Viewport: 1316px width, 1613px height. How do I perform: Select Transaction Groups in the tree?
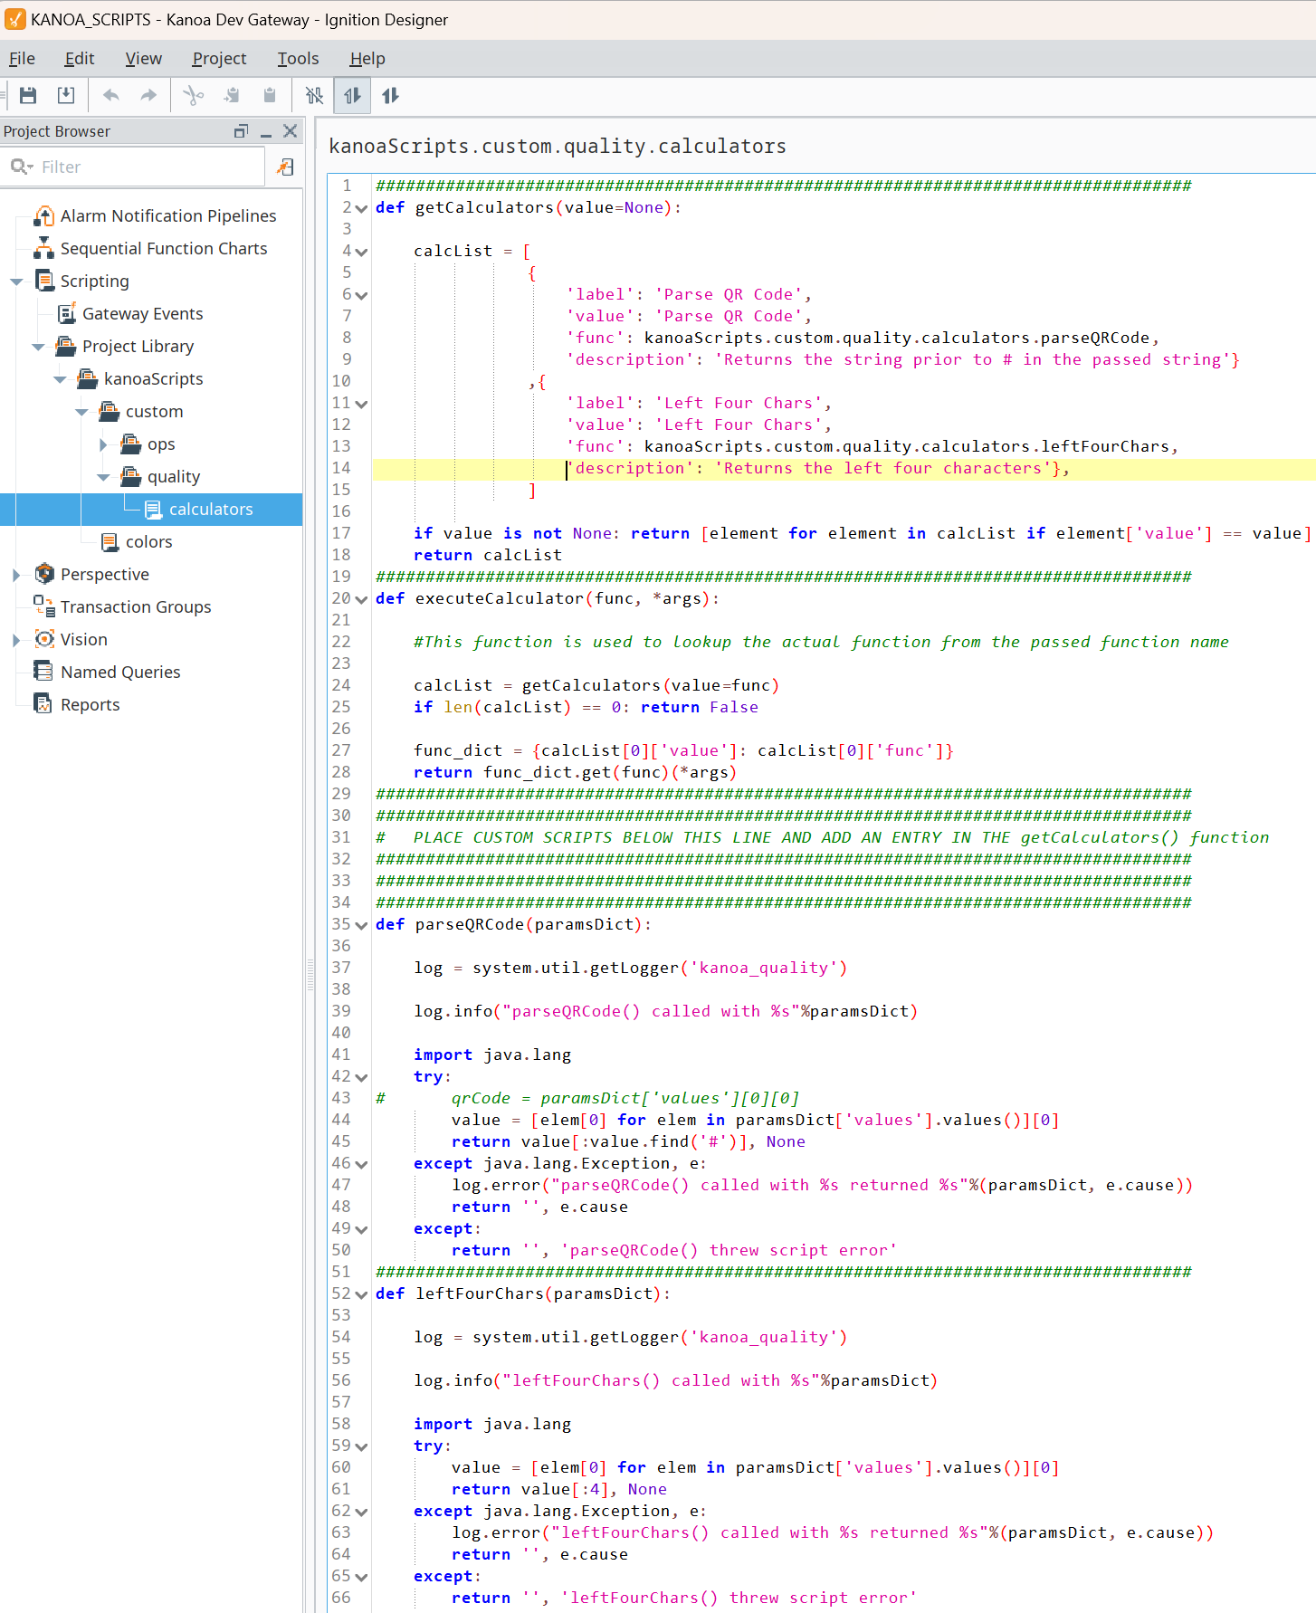136,607
